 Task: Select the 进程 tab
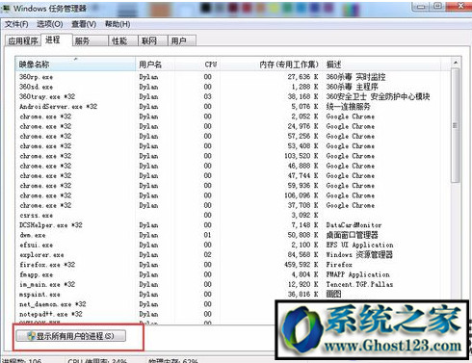point(56,39)
